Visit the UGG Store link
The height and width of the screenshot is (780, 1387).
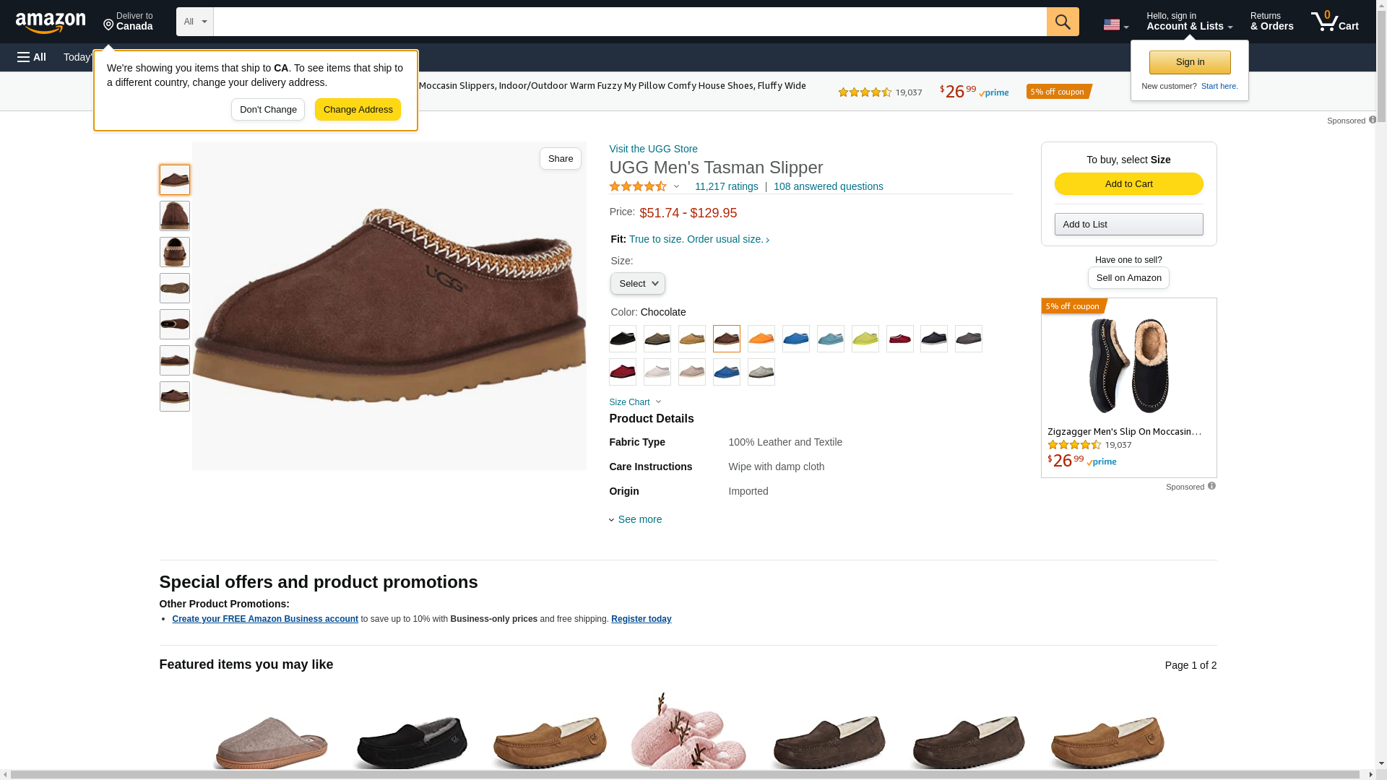point(653,149)
